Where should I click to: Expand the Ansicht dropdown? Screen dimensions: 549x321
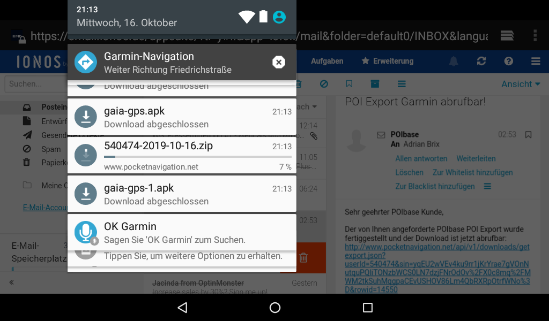(x=520, y=84)
